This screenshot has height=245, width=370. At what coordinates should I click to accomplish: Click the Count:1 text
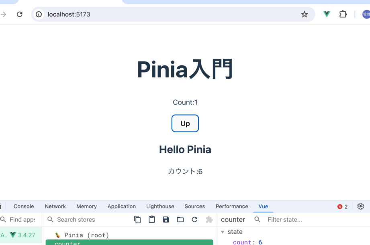point(185,102)
